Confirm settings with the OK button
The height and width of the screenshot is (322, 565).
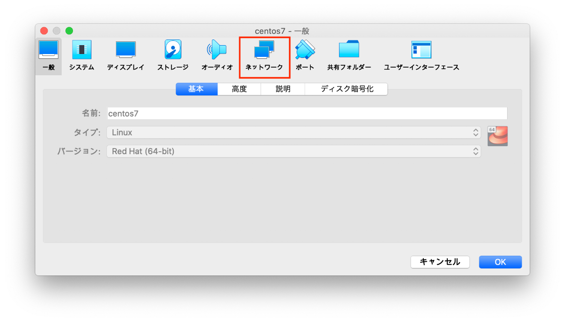point(500,262)
